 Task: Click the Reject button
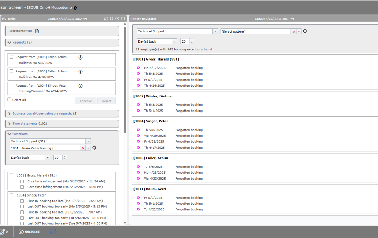(x=107, y=101)
